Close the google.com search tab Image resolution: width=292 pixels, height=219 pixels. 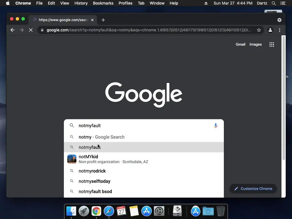tap(92, 20)
